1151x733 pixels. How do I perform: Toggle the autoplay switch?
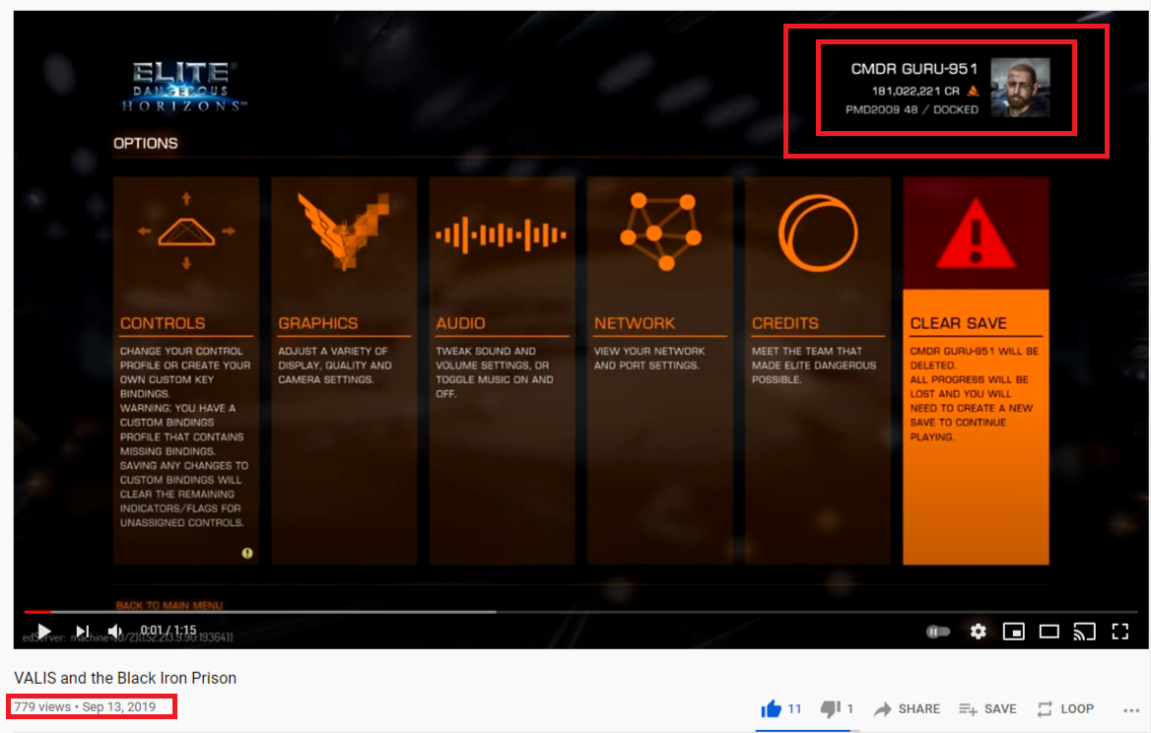point(938,632)
